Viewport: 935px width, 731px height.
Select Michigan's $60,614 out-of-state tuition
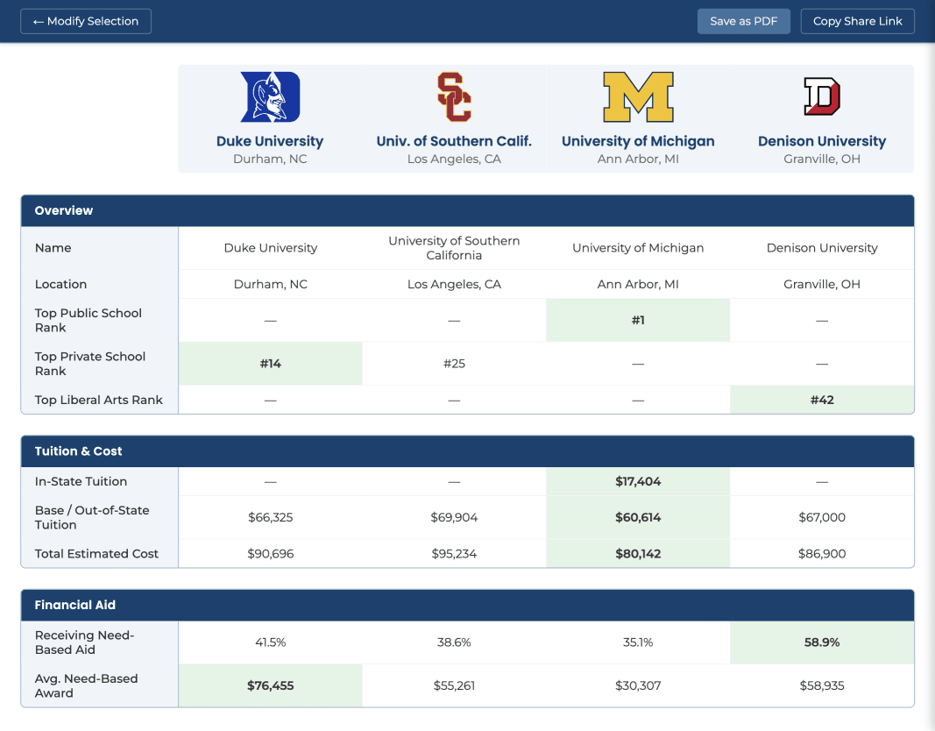tap(638, 517)
